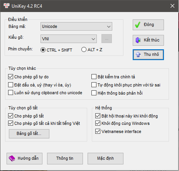Image resolution: width=179 pixels, height=171 pixels.
Task: Open the Bảng mã Unicode dropdown
Action: [76, 26]
